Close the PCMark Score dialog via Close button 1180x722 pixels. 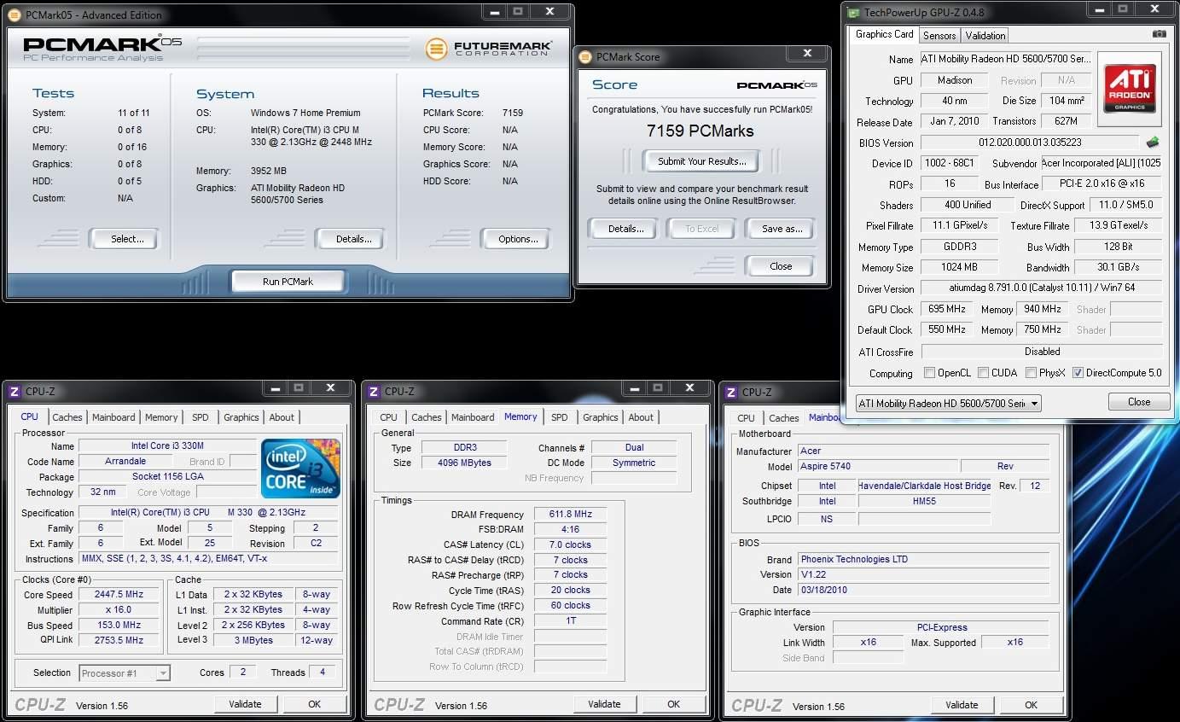tap(781, 266)
